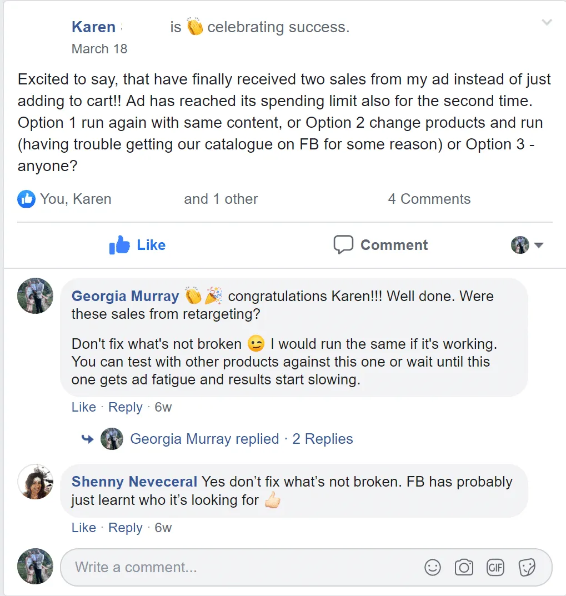Click the Comment speech bubble button
Screen dimensions: 566x596
[380, 245]
